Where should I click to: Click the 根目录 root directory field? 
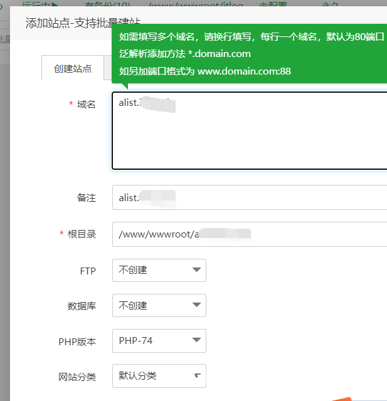tap(250, 234)
